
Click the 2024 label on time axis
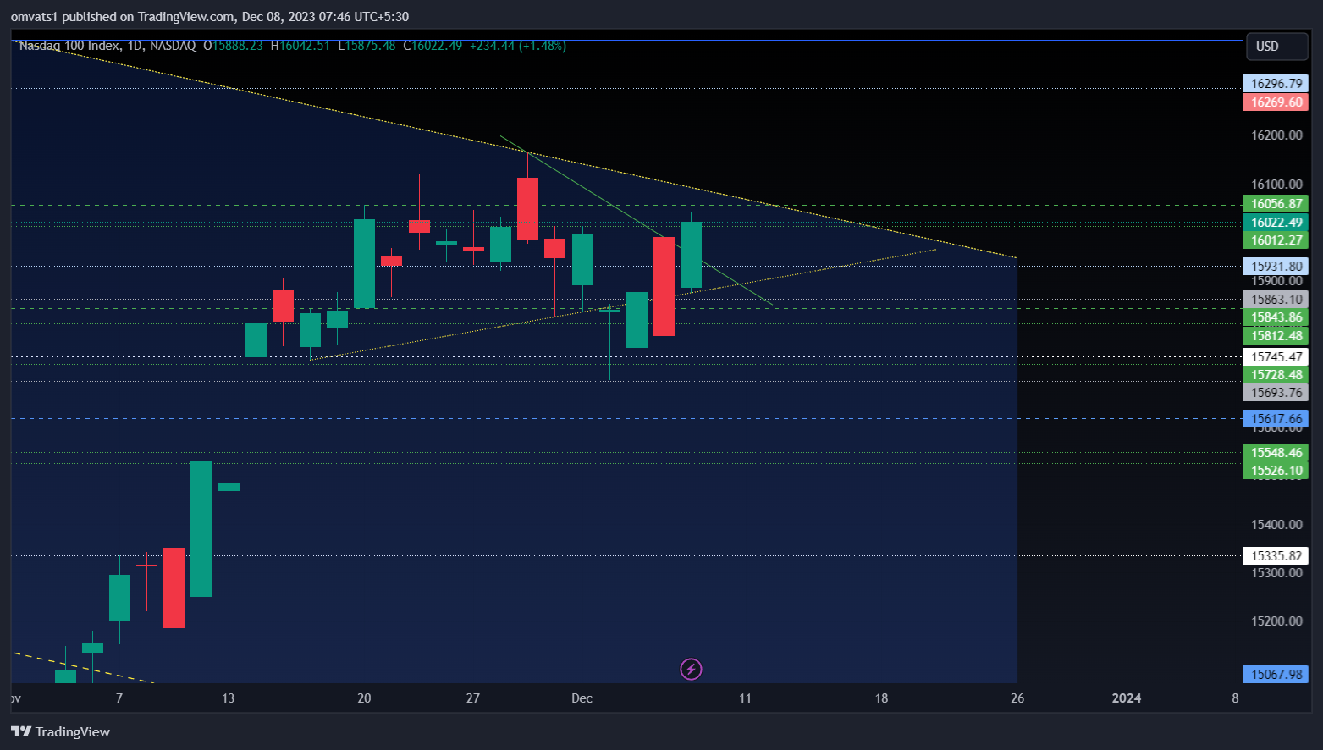pyautogui.click(x=1126, y=698)
